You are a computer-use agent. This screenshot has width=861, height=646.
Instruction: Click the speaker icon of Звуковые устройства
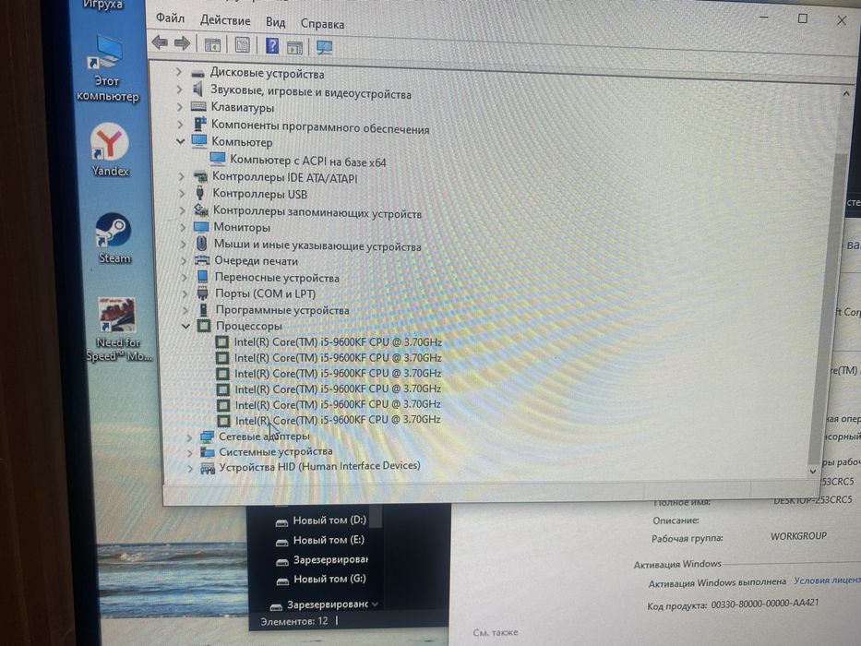point(198,89)
